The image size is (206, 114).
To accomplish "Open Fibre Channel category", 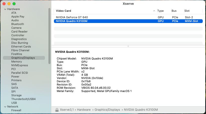I will tap(20, 50).
